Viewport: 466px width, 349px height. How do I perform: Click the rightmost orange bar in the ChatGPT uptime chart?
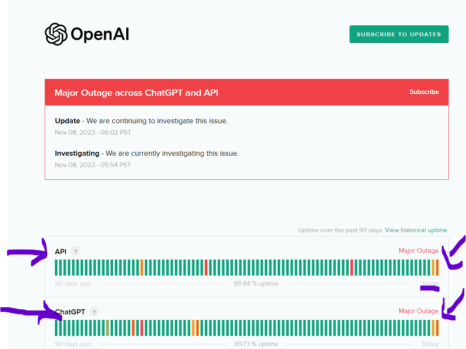coord(437,328)
